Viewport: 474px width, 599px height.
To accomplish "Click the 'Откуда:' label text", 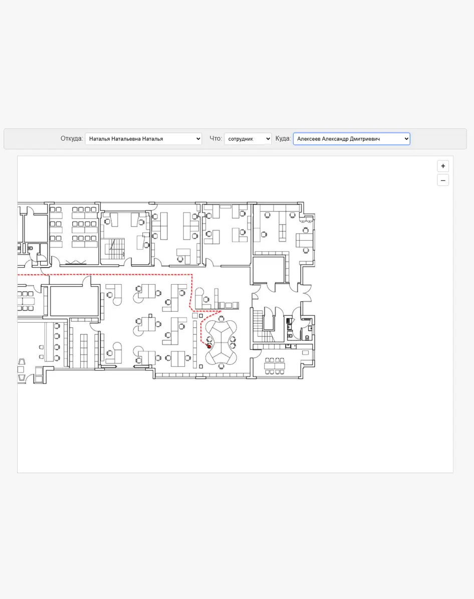I will (x=72, y=139).
